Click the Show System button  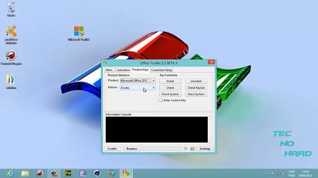(196, 94)
